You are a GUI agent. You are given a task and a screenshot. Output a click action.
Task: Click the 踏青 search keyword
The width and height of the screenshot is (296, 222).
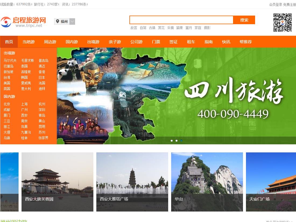pos(179,28)
